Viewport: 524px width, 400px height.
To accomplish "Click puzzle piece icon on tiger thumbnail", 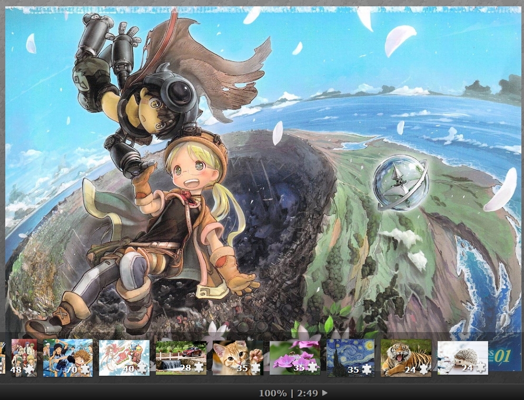I will coord(424,369).
